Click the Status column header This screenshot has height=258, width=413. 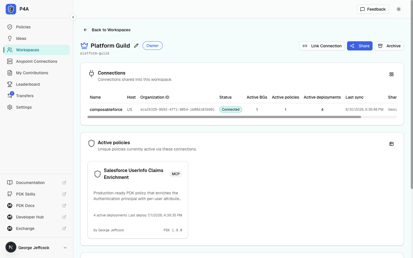[225, 97]
